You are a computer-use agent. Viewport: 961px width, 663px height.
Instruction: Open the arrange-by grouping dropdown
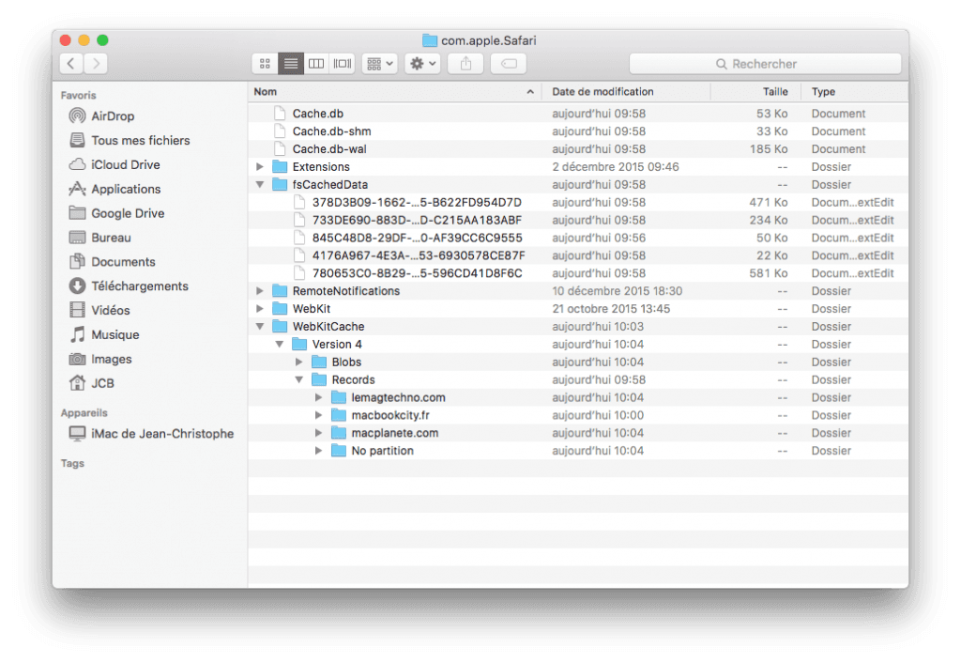[379, 64]
